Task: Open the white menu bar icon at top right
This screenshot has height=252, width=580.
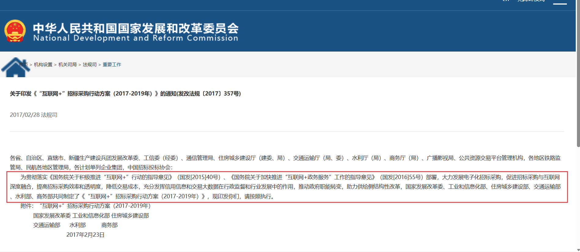Action: pyautogui.click(x=560, y=3)
